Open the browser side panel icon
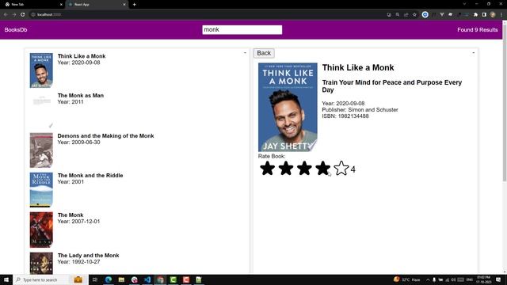Image resolution: width=507 pixels, height=285 pixels. pos(484,14)
